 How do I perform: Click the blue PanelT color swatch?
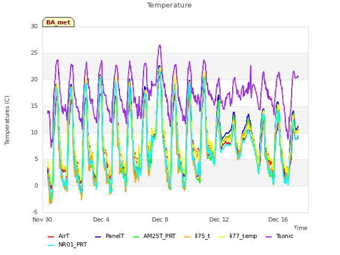[x=98, y=237]
